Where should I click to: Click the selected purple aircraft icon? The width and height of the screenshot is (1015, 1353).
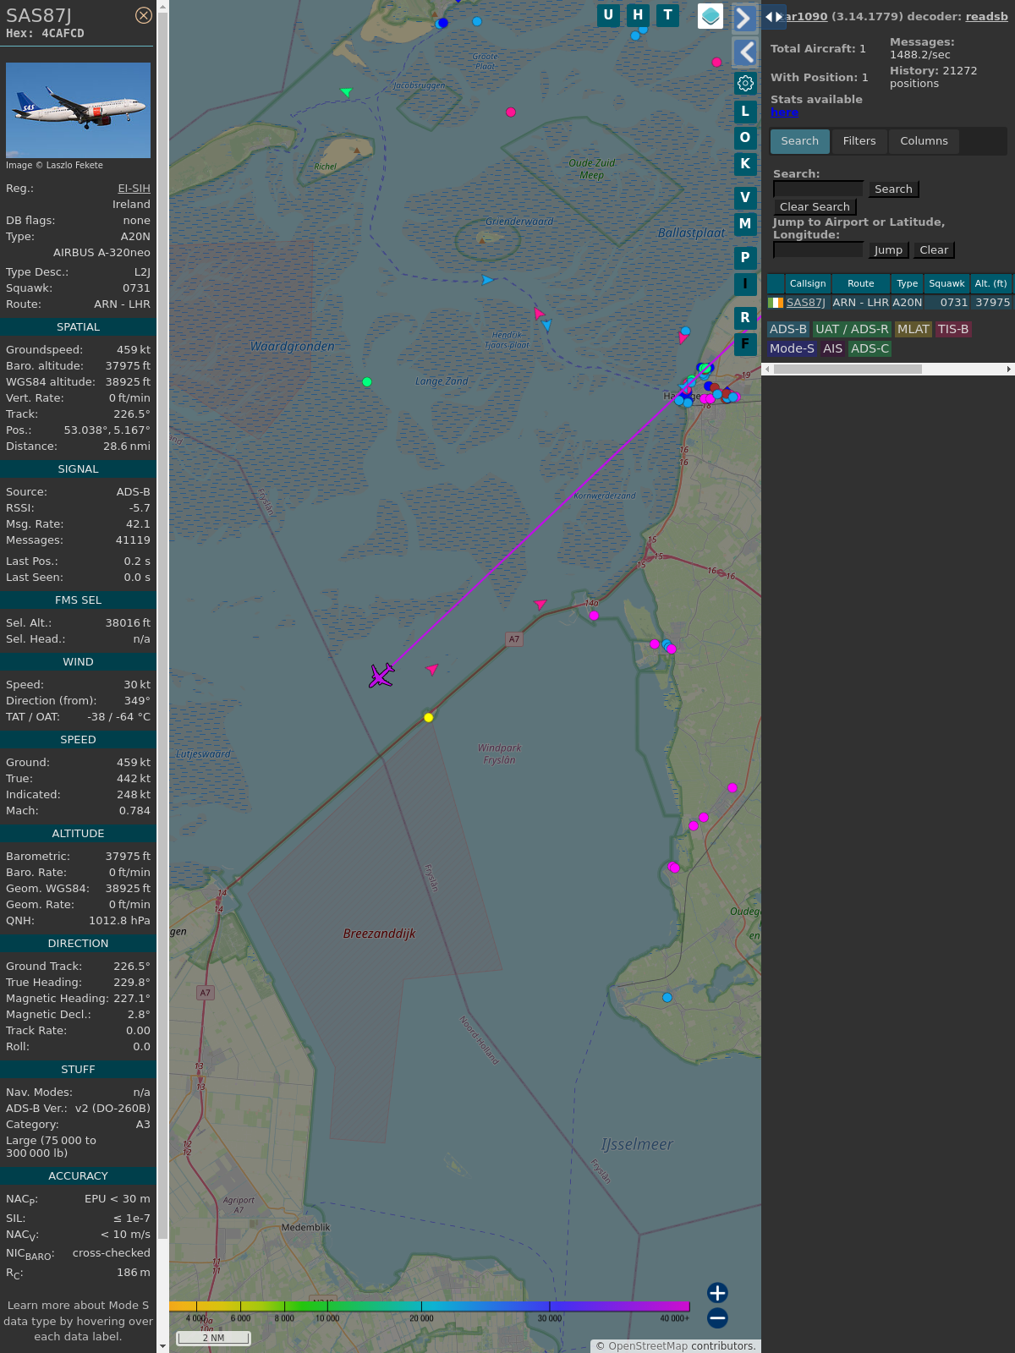pos(381,675)
